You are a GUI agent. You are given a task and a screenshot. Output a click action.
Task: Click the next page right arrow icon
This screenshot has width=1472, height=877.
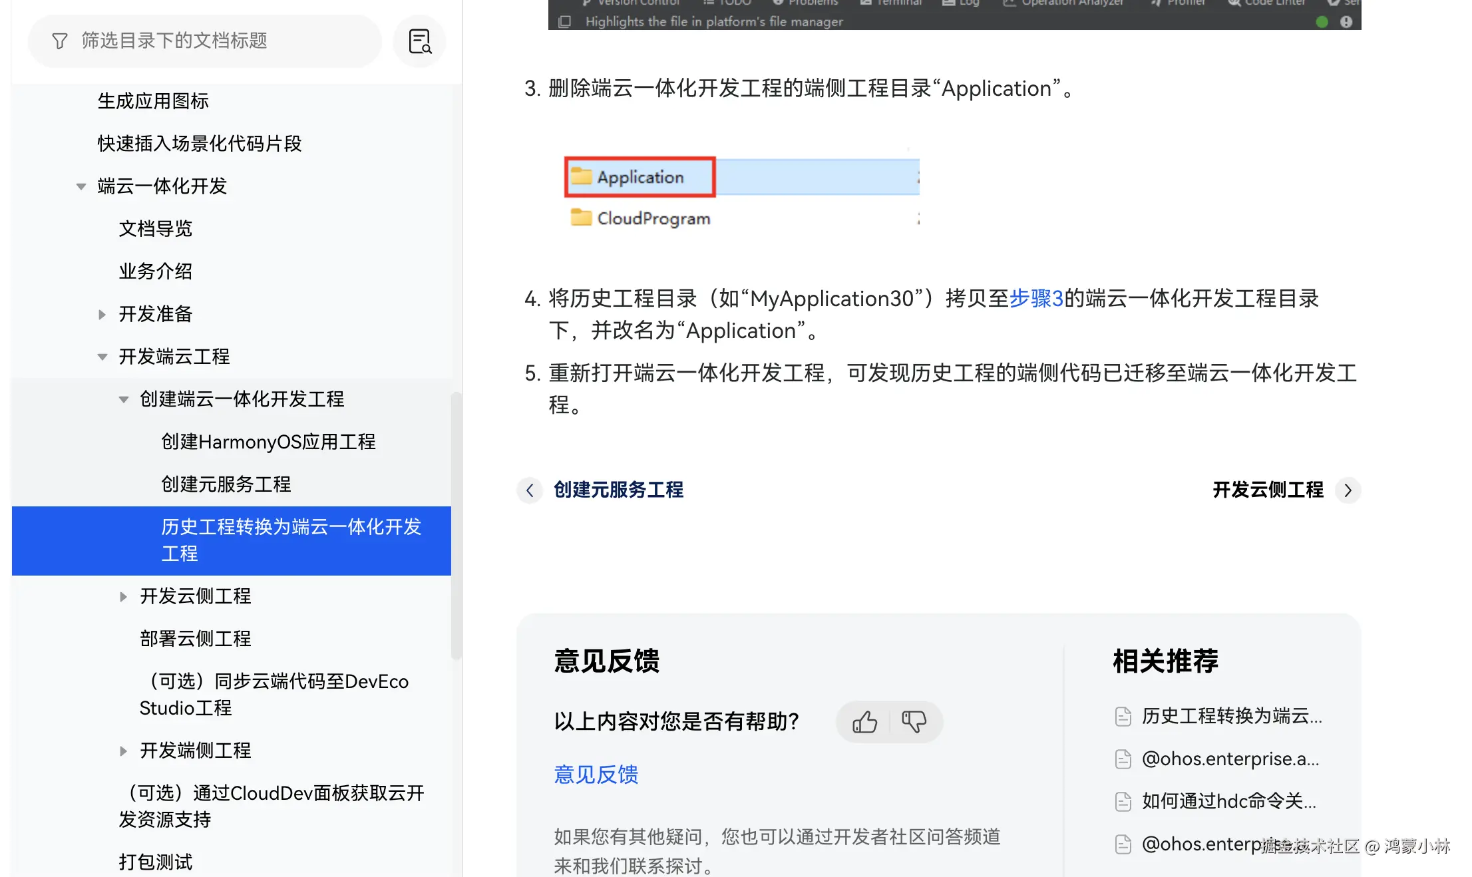point(1348,490)
